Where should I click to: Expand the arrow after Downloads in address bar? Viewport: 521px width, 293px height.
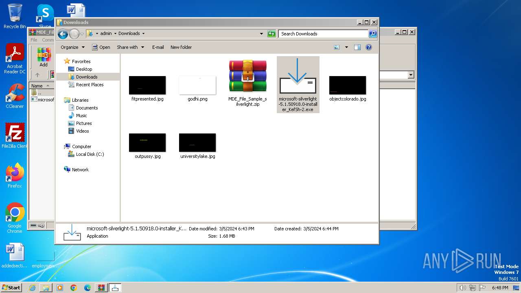coord(143,33)
